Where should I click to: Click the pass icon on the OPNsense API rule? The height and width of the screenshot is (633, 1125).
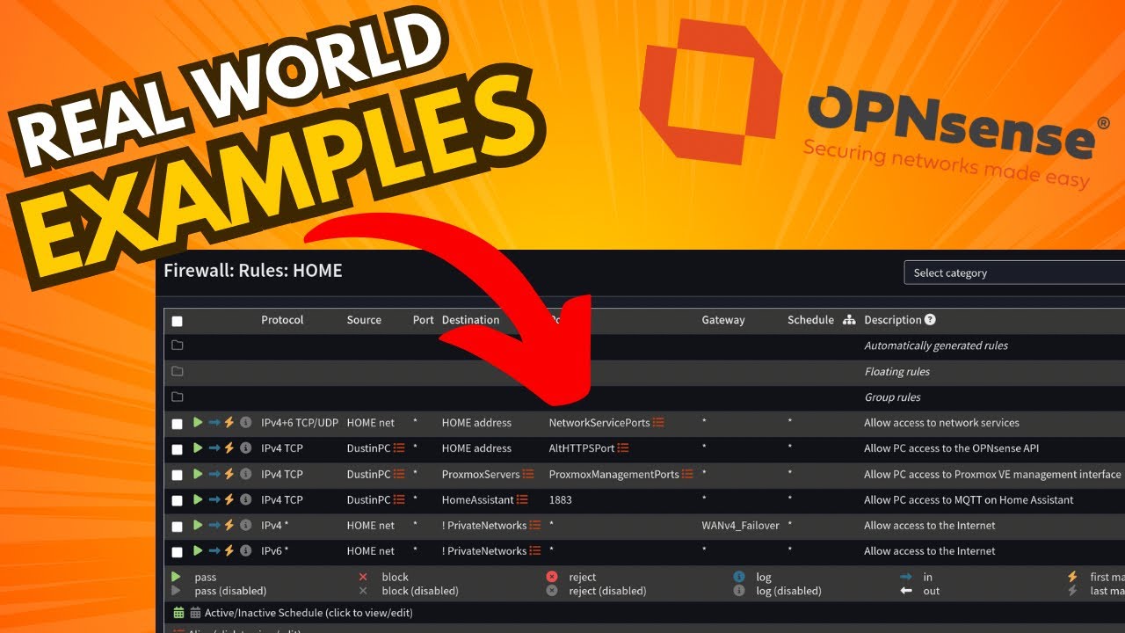click(198, 448)
